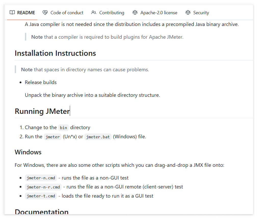The height and width of the screenshot is (218, 257).
Task: Click note about spaces in directory names
Action: [85, 70]
